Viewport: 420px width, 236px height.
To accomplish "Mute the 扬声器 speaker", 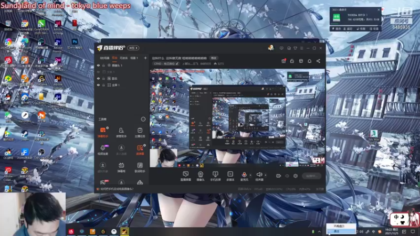I will (259, 176).
